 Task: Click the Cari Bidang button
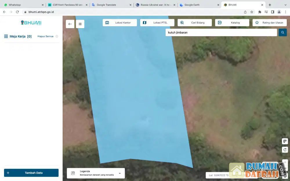(195, 23)
